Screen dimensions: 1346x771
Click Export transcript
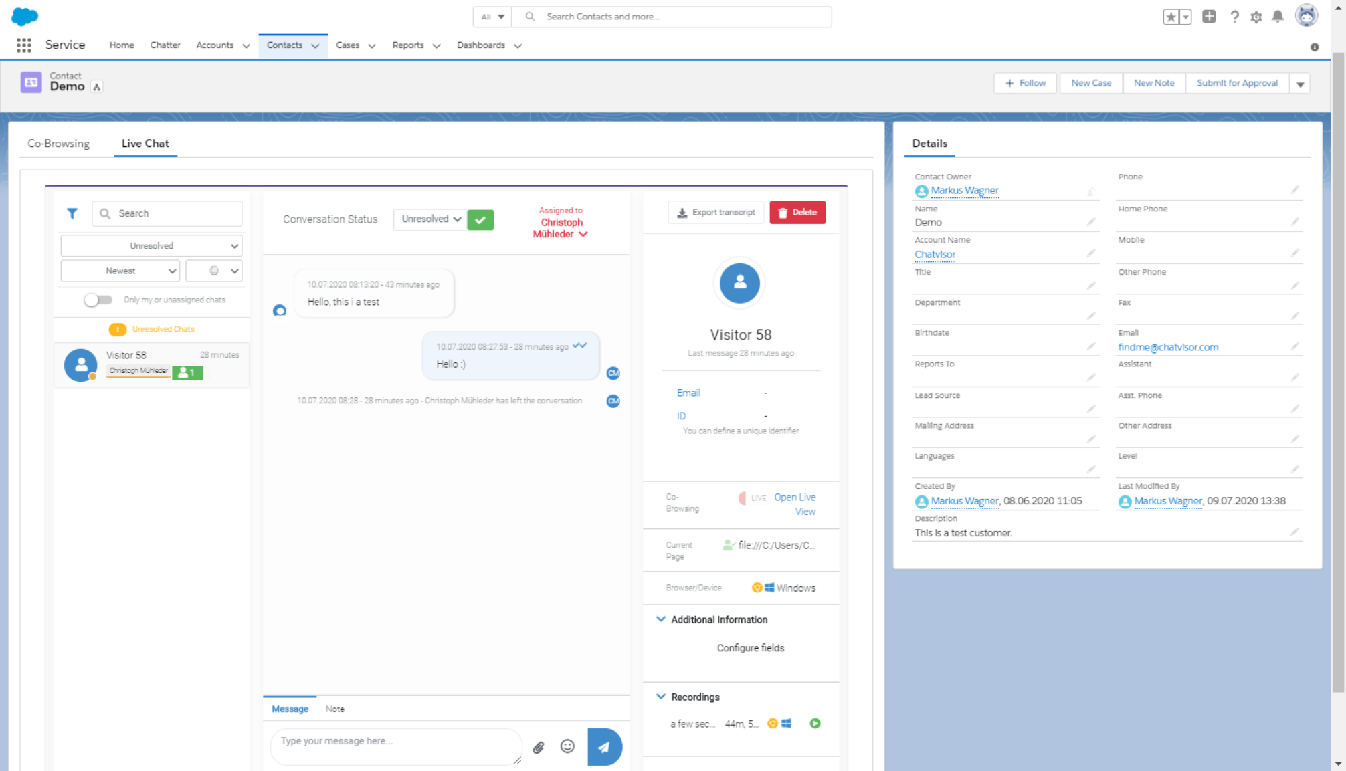pyautogui.click(x=716, y=212)
